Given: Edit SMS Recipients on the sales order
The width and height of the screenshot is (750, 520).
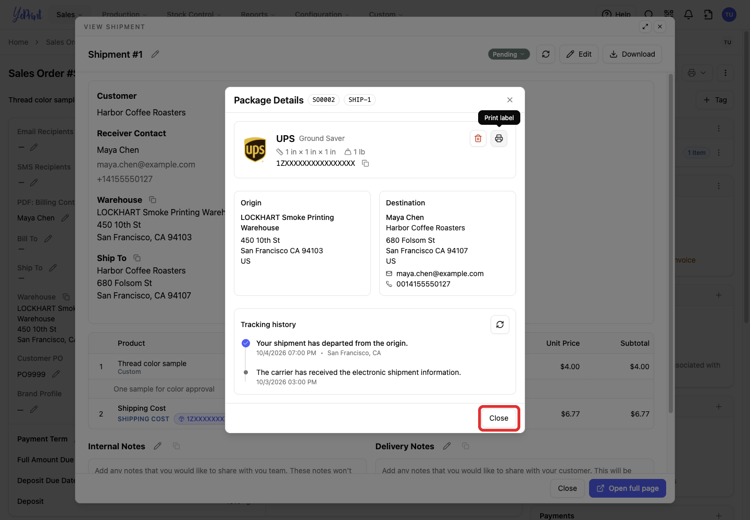Looking at the screenshot, I should 34,183.
